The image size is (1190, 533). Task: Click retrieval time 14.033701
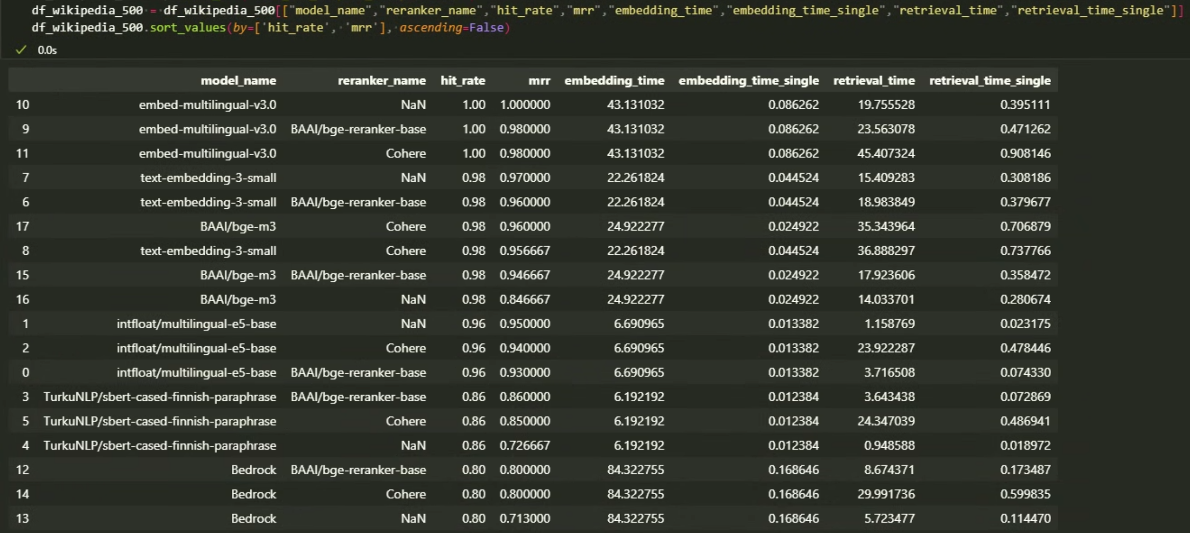[886, 299]
